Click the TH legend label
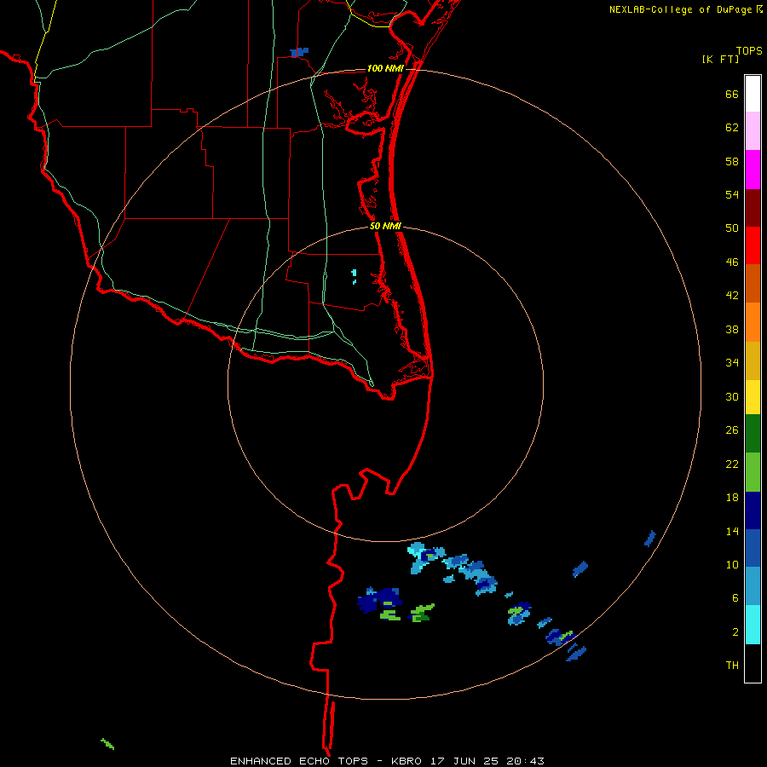The image size is (767, 767). pyautogui.click(x=732, y=666)
